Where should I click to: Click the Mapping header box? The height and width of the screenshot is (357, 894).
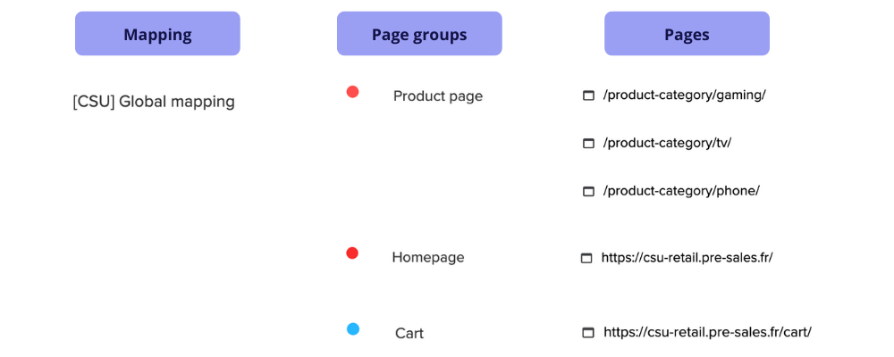coord(157,34)
